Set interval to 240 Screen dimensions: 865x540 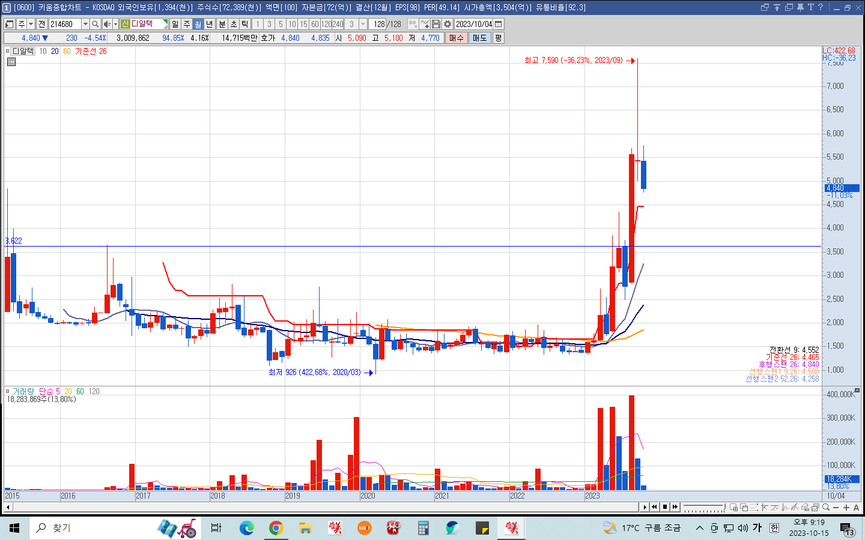point(338,24)
